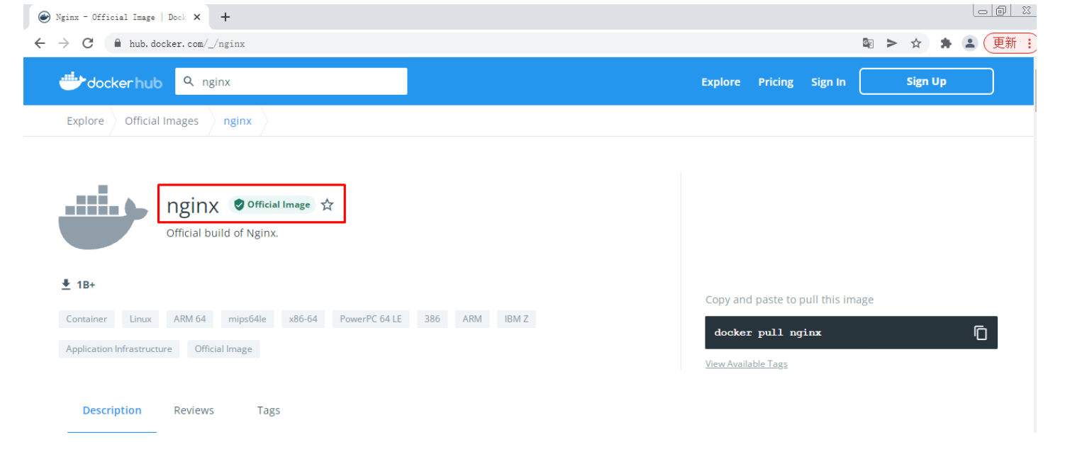The width and height of the screenshot is (1065, 459).
Task: Click the translate page icon in address bar
Action: point(868,43)
